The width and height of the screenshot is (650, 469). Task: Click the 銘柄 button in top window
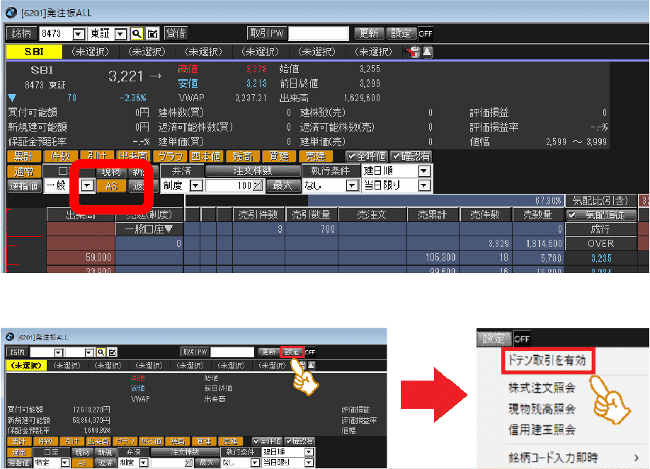[21, 33]
